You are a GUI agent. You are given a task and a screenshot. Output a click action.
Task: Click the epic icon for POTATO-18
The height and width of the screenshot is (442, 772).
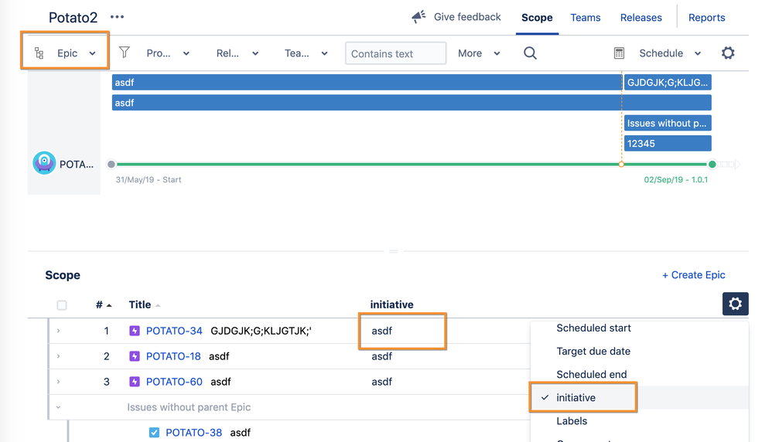pyautogui.click(x=135, y=356)
